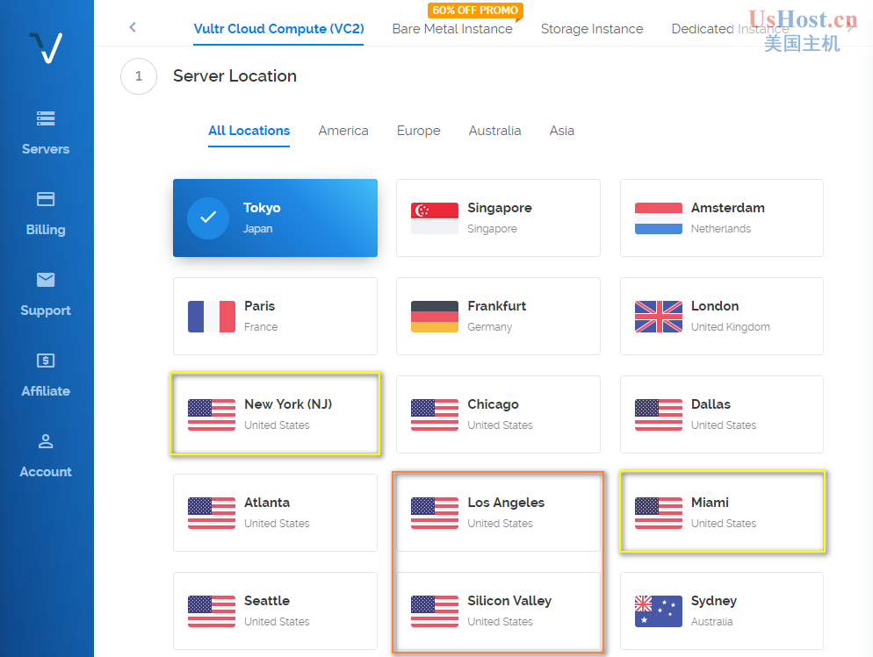Click the US flag beside Dallas
Viewport: 873px width, 657px height.
[659, 415]
